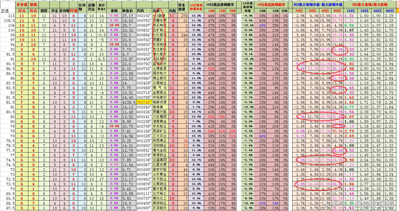The height and width of the screenshot is (211, 399).
Task: Click the 风险 column header
Action: tap(173, 11)
